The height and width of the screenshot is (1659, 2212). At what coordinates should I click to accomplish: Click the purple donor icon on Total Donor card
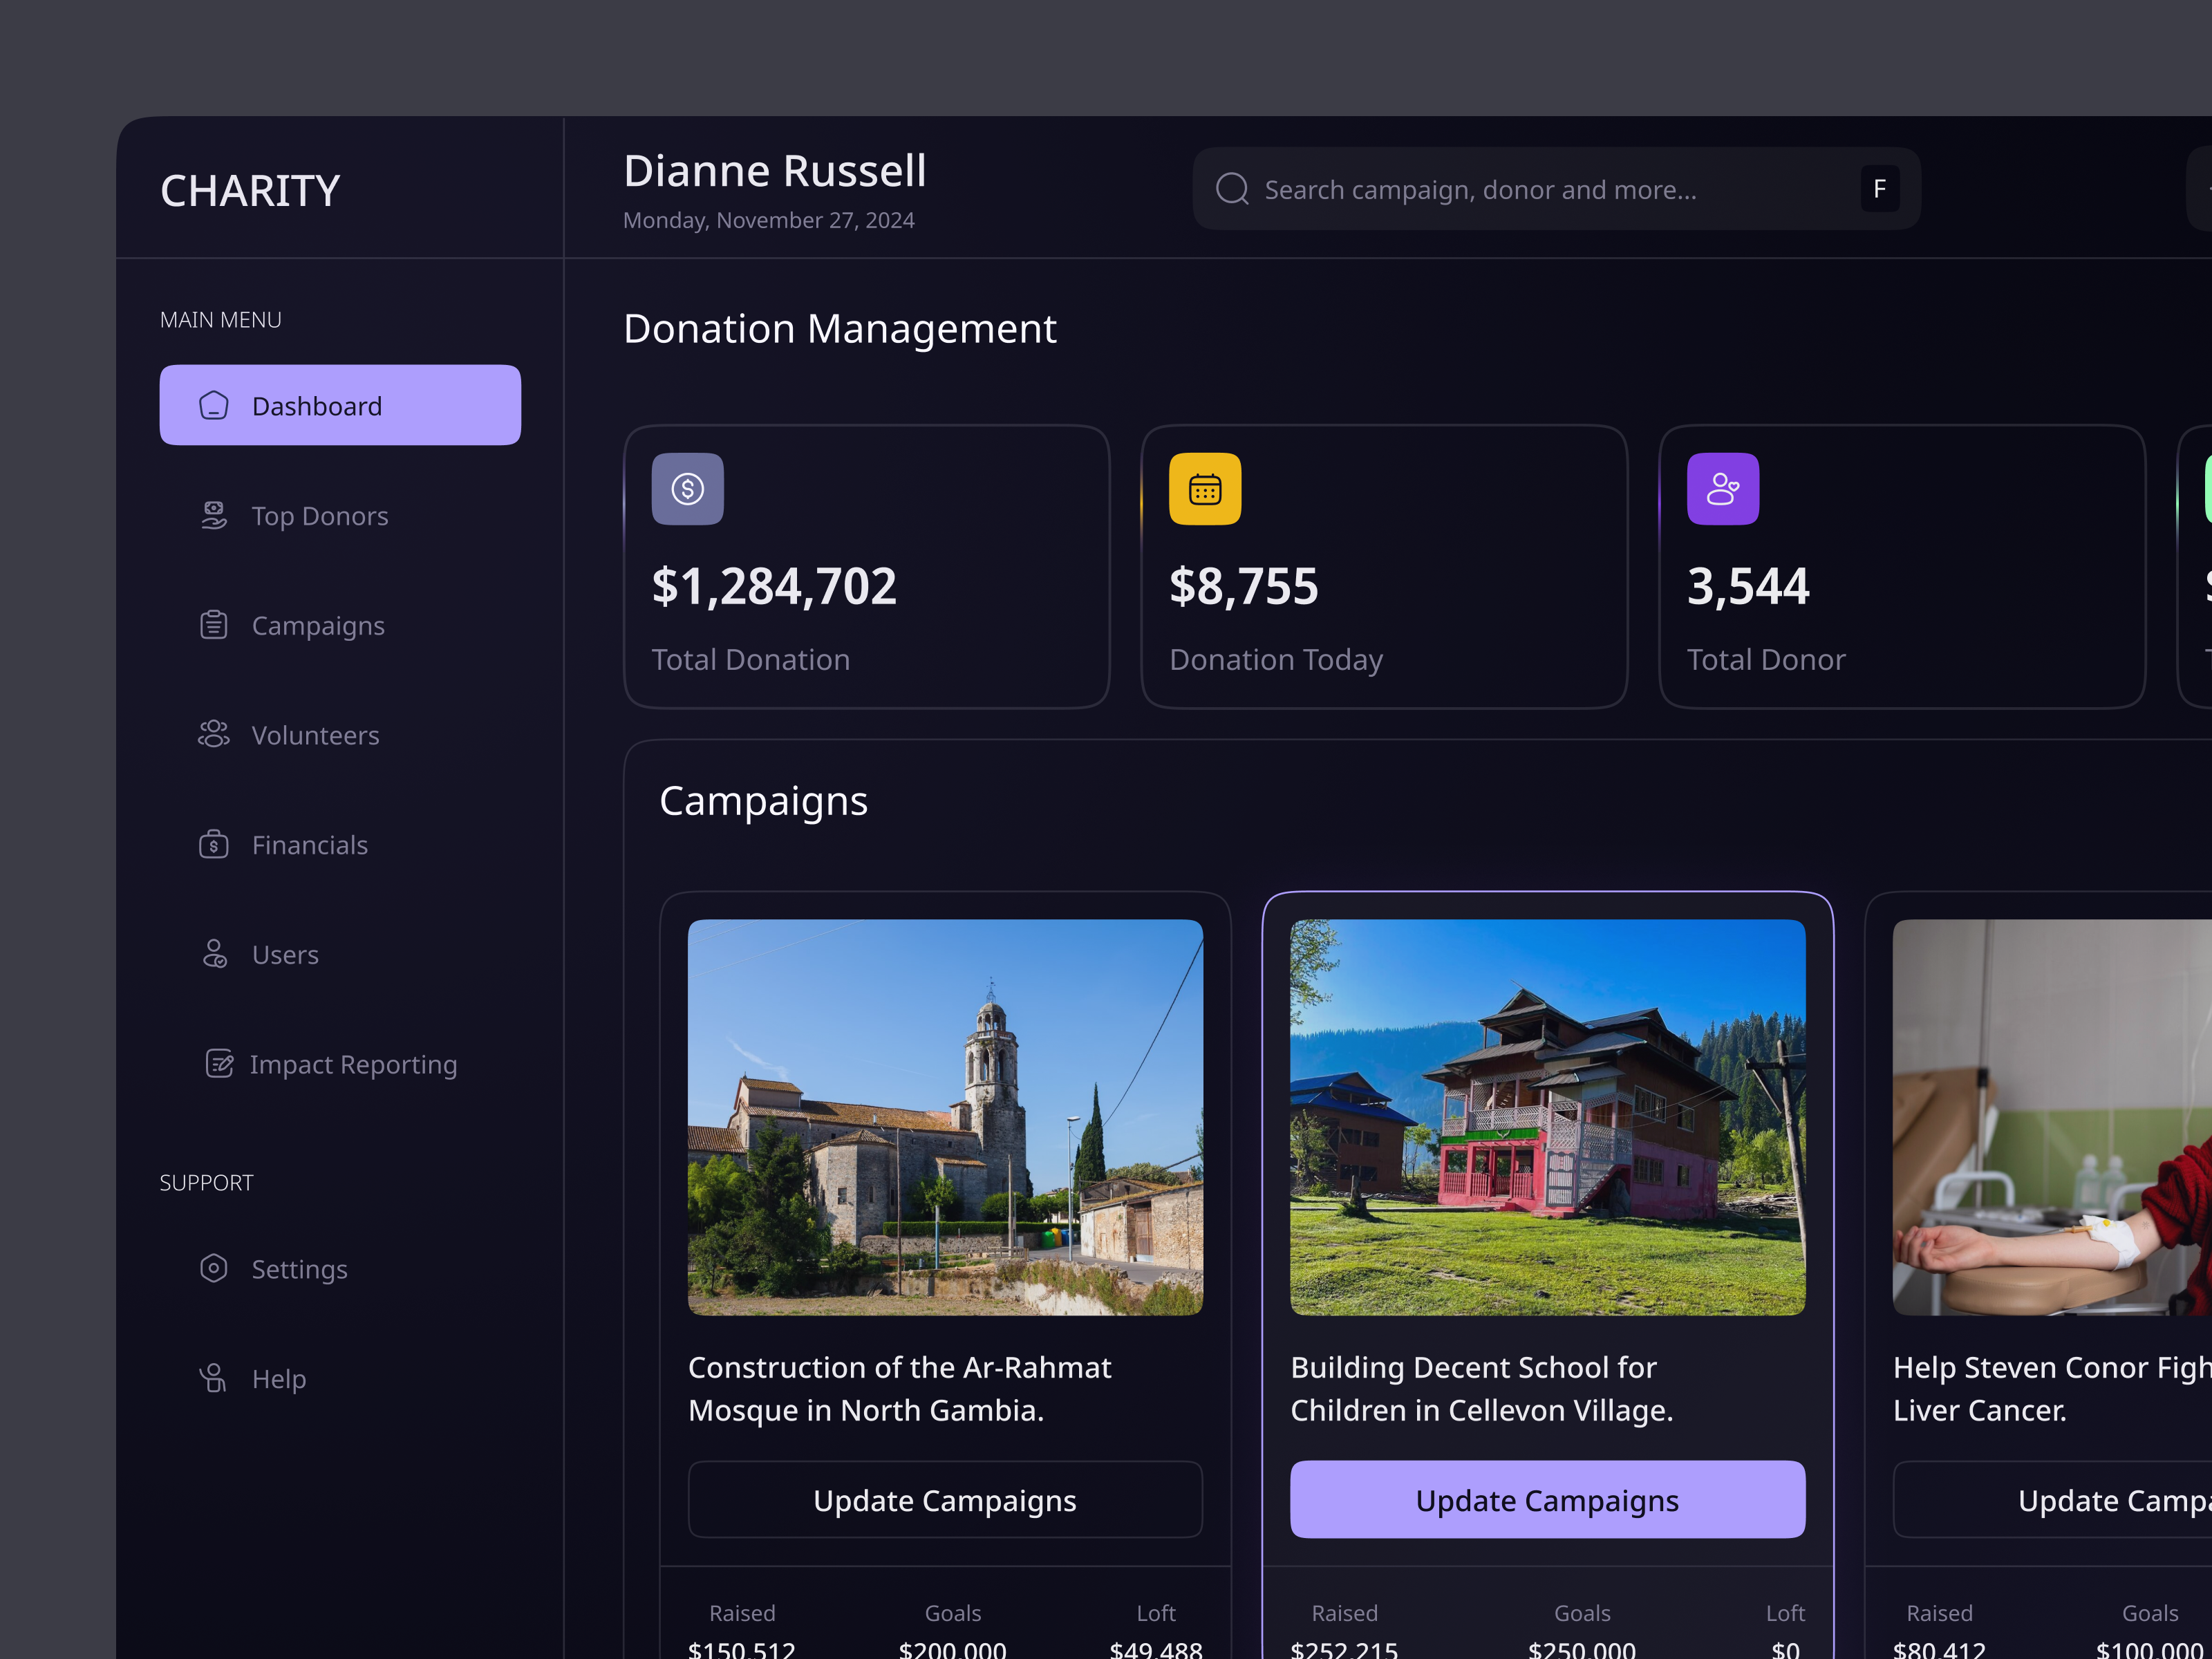pyautogui.click(x=1722, y=489)
